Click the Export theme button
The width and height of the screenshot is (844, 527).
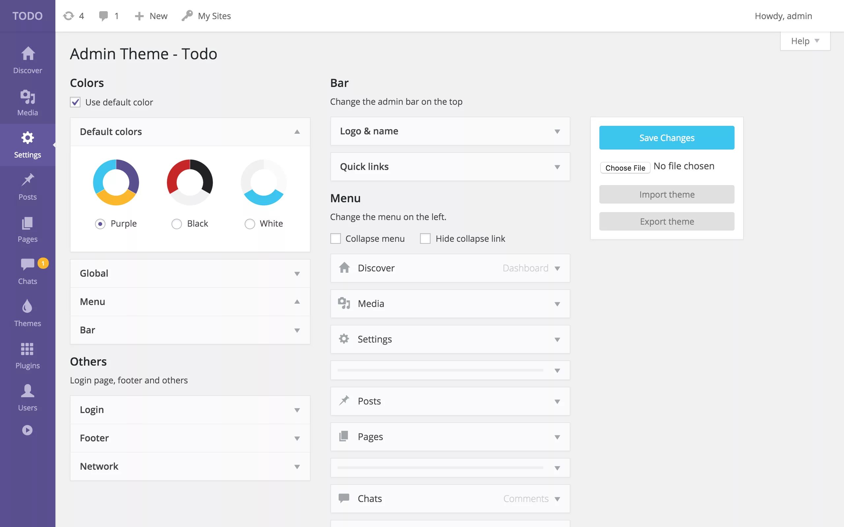[x=667, y=221]
